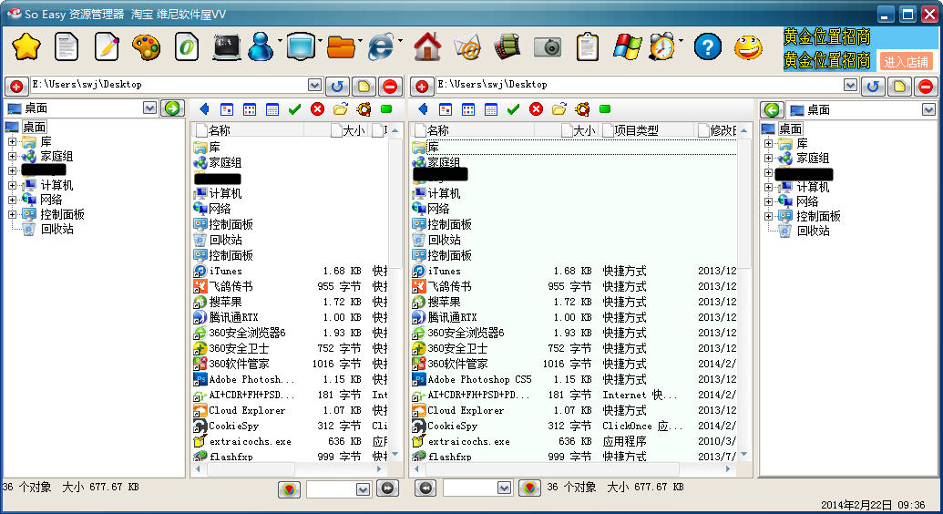Click right pane green rectangle icon
This screenshot has height=514, width=943.
pos(605,109)
